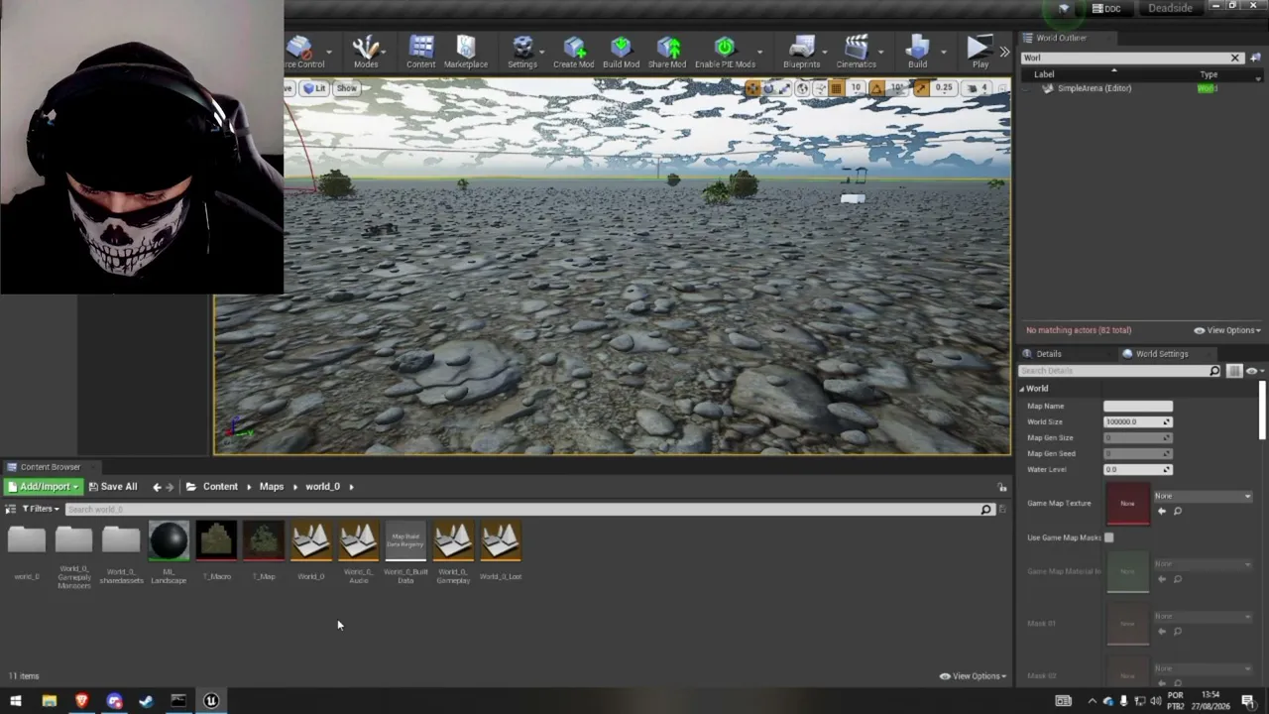Use selected asset for Game Map Texture
This screenshot has width=1269, height=714.
coord(1162,512)
